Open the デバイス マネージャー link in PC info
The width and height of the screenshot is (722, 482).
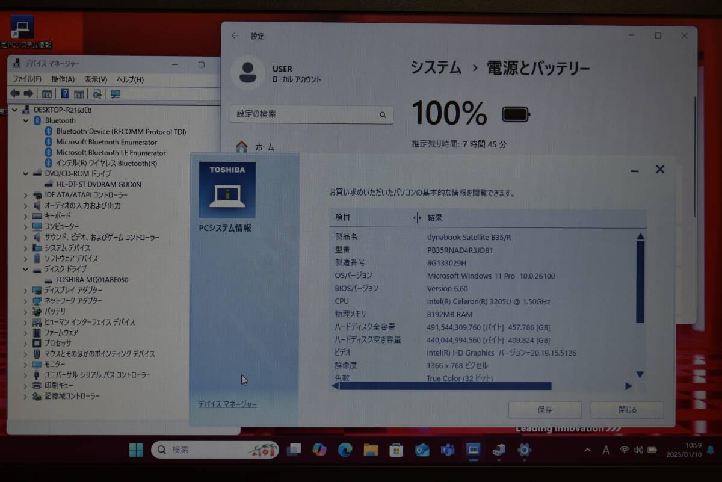click(x=227, y=404)
